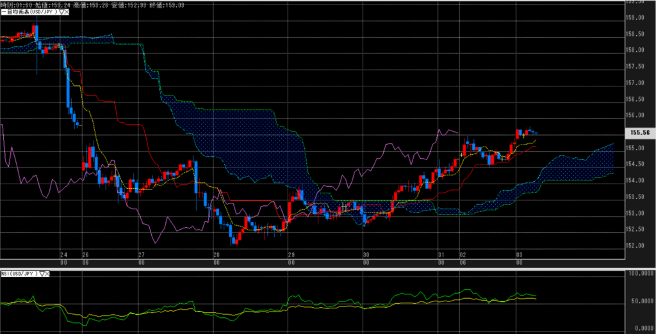
Task: Open the 一目均衡表 triangle dropdown menu
Action: pyautogui.click(x=60, y=12)
